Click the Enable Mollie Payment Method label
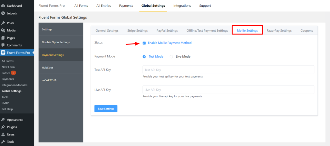 [170, 43]
